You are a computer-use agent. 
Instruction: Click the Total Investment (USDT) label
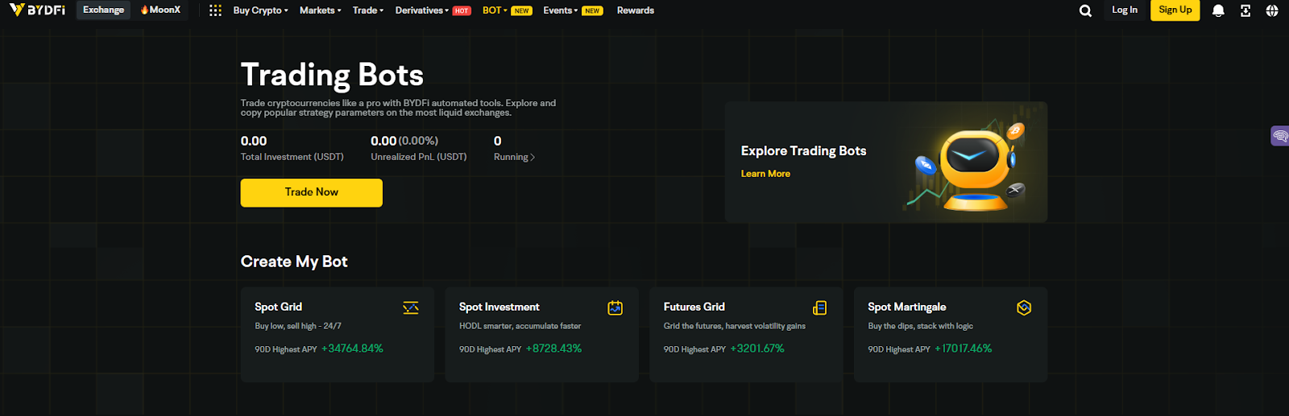(x=292, y=157)
